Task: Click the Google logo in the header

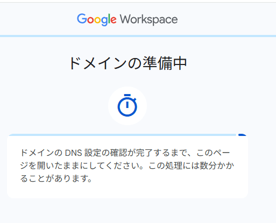Action: tap(97, 19)
